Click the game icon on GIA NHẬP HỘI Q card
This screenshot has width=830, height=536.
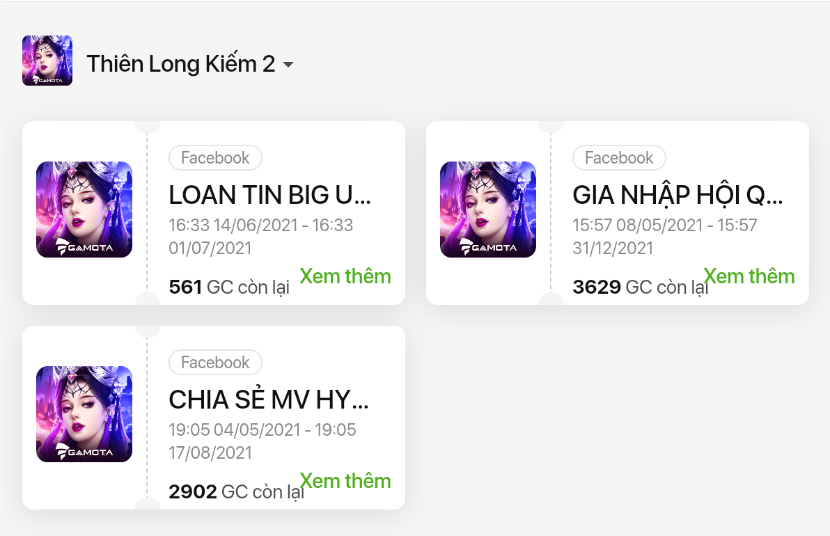click(x=488, y=210)
